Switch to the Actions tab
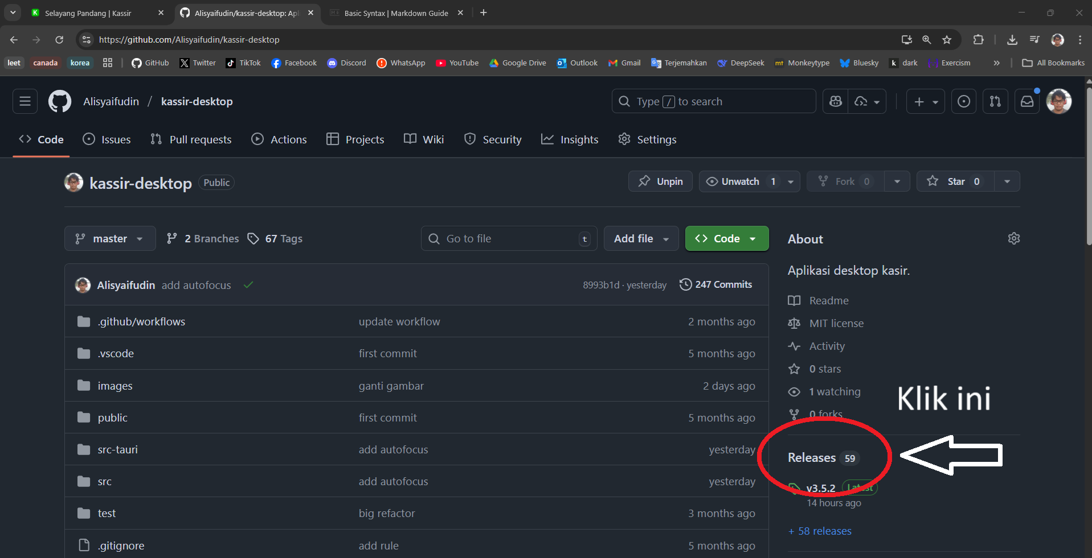The image size is (1092, 558). point(279,139)
